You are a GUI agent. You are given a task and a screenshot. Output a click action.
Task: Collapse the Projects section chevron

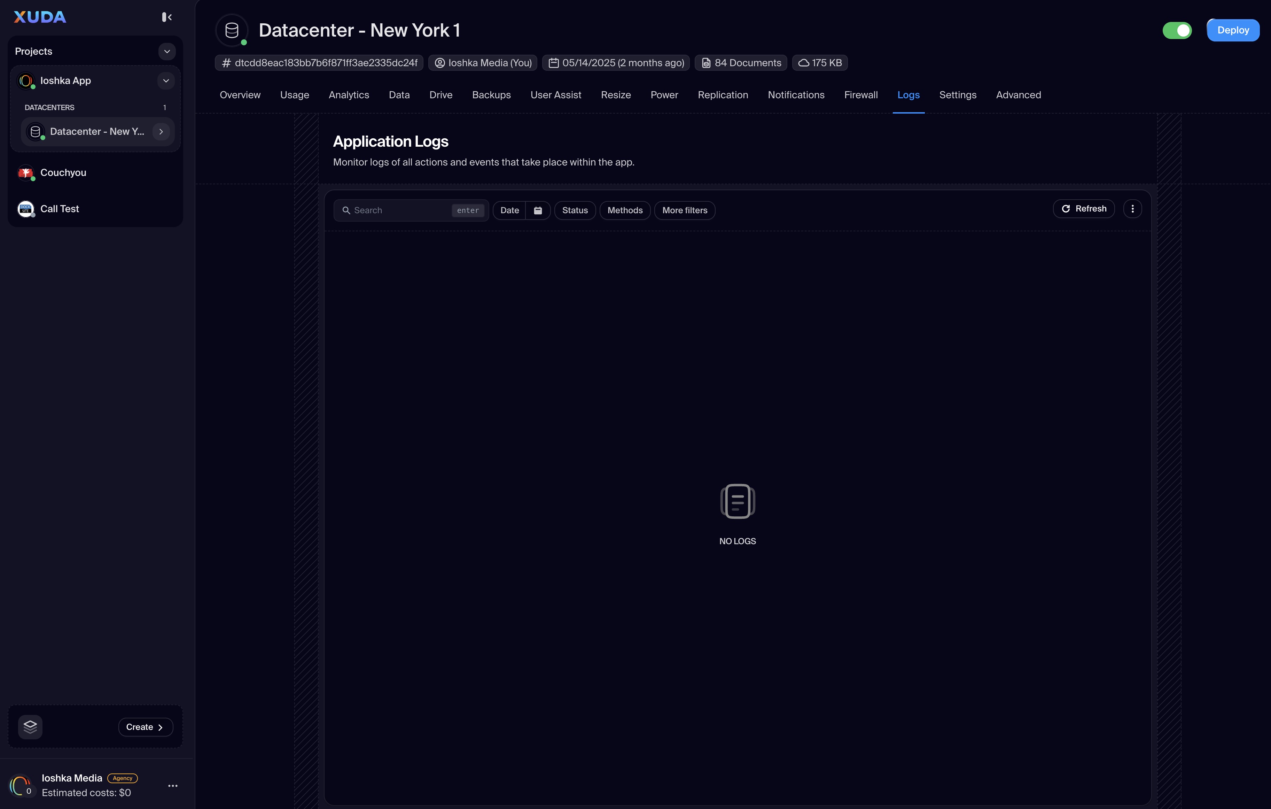point(167,51)
